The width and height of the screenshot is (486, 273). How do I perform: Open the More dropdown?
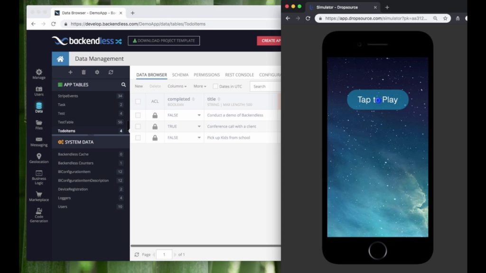[200, 86]
